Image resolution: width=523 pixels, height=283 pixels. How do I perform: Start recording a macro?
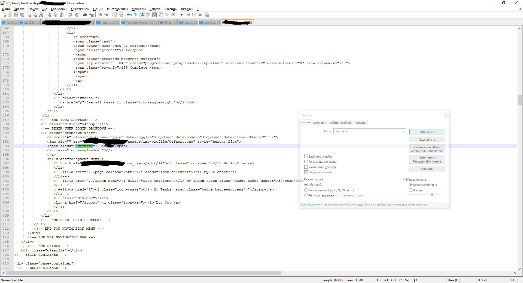pos(182,15)
